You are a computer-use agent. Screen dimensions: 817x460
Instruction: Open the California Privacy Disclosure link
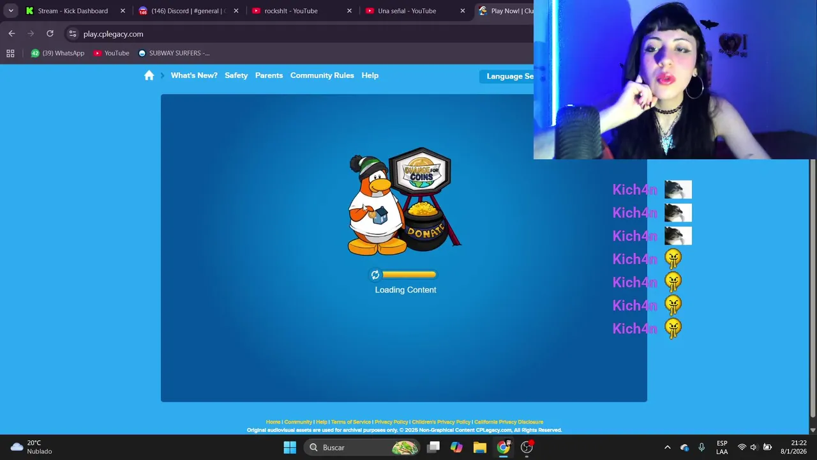click(x=509, y=422)
